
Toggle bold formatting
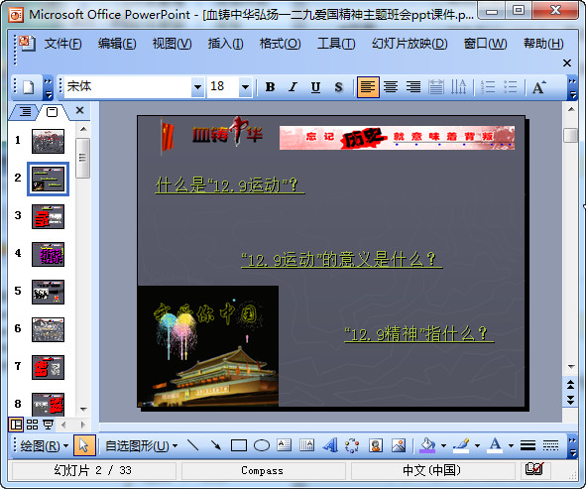pyautogui.click(x=271, y=87)
